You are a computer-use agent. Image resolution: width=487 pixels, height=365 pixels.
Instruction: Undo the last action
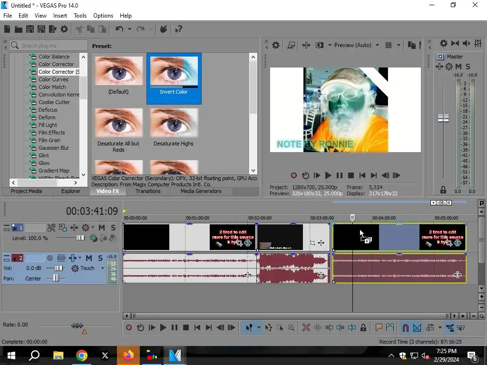click(x=119, y=29)
